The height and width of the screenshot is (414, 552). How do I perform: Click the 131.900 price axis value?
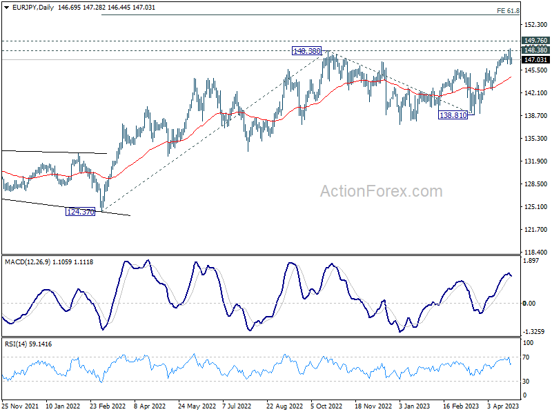pyautogui.click(x=536, y=161)
